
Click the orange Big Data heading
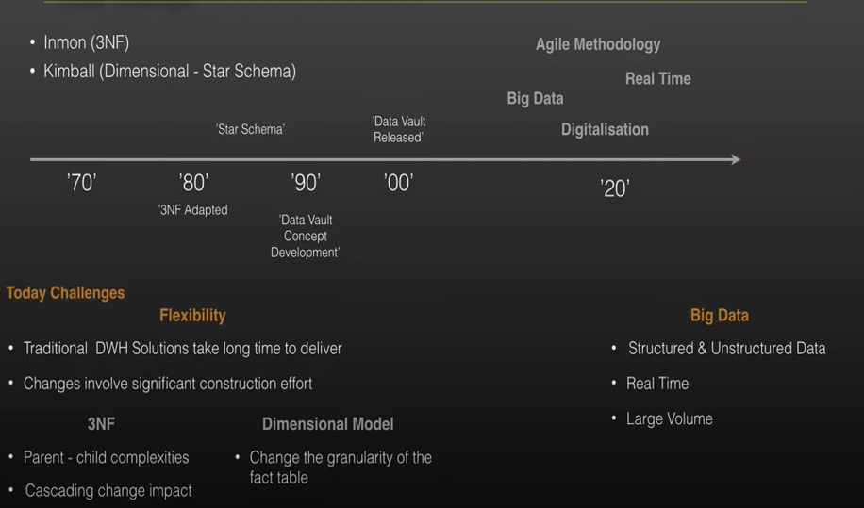(x=719, y=316)
